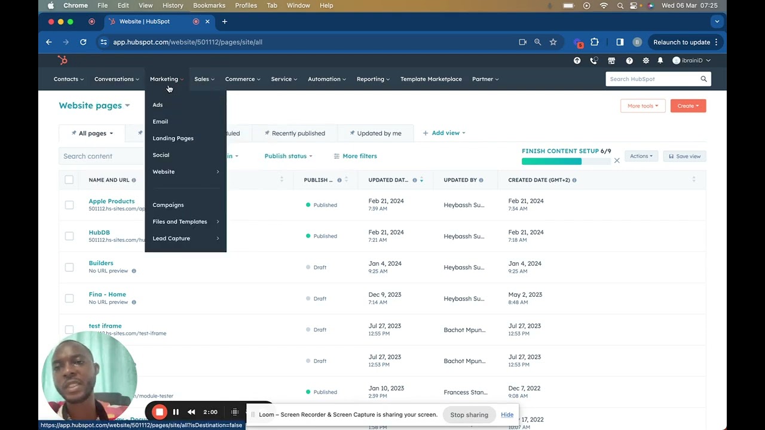This screenshot has width=765, height=430.
Task: Switch to Updated by me tab
Action: point(375,133)
